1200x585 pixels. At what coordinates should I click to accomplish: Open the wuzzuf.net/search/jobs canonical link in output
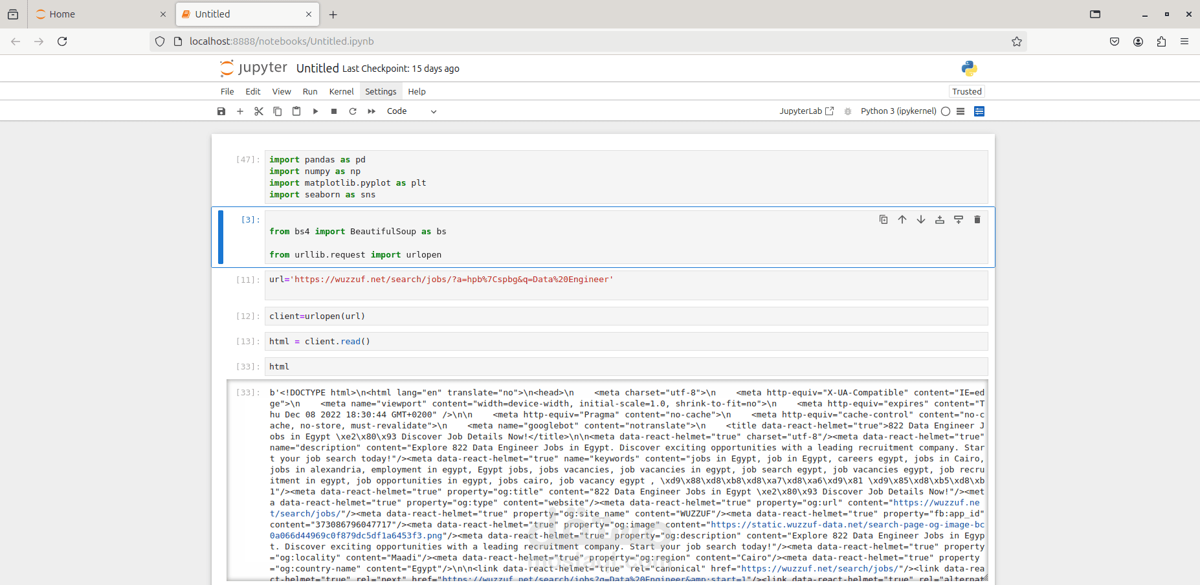820,569
